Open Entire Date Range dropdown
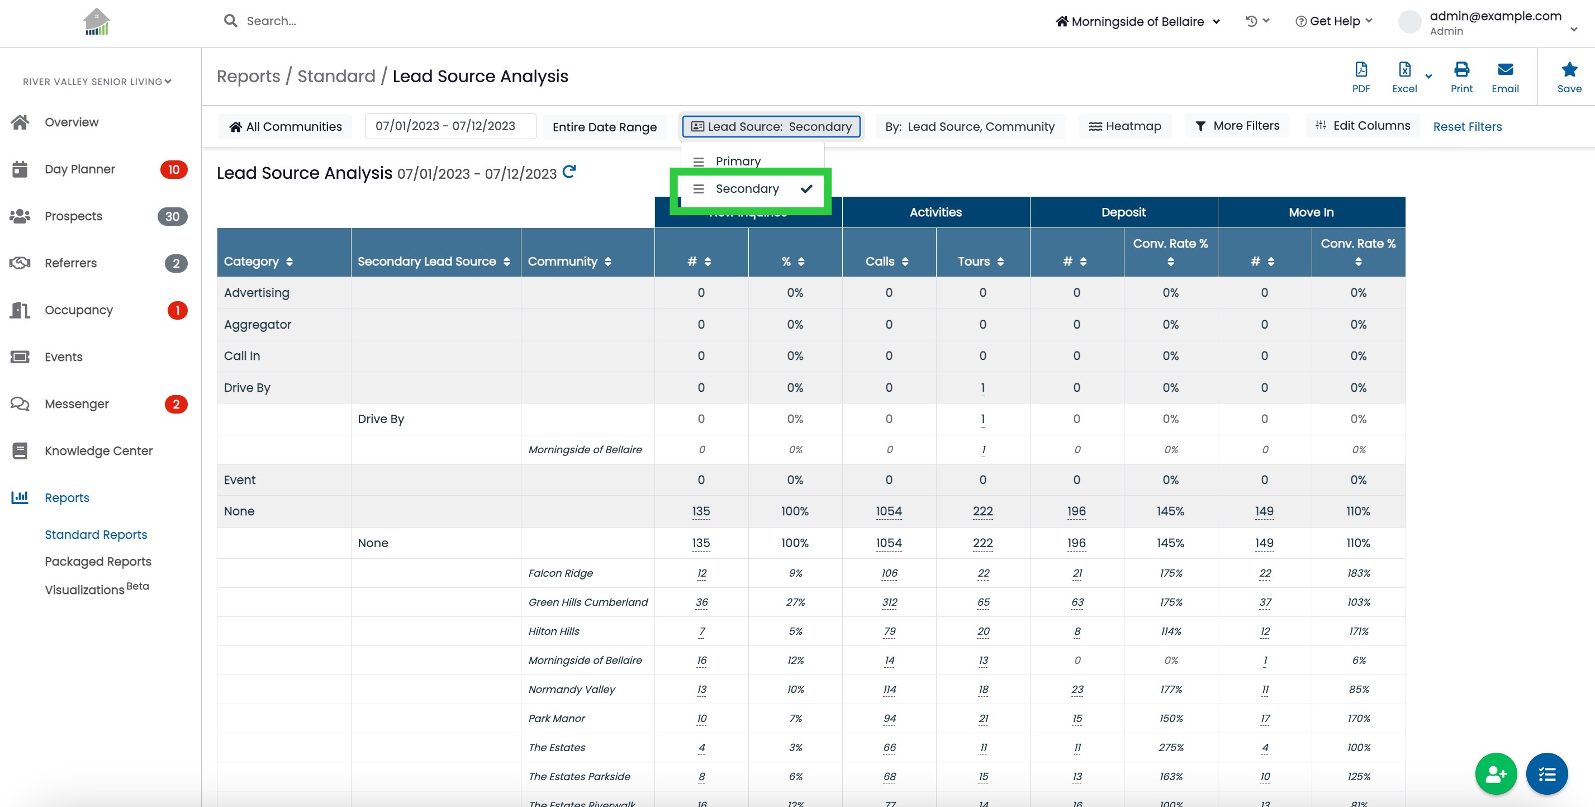The height and width of the screenshot is (807, 1595). pyautogui.click(x=604, y=126)
